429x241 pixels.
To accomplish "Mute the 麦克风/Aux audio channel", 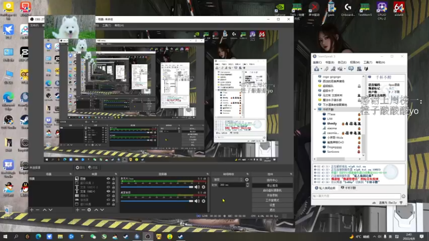I will tap(197, 187).
